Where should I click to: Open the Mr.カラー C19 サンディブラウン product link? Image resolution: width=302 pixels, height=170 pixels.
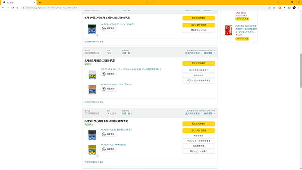click(x=116, y=85)
